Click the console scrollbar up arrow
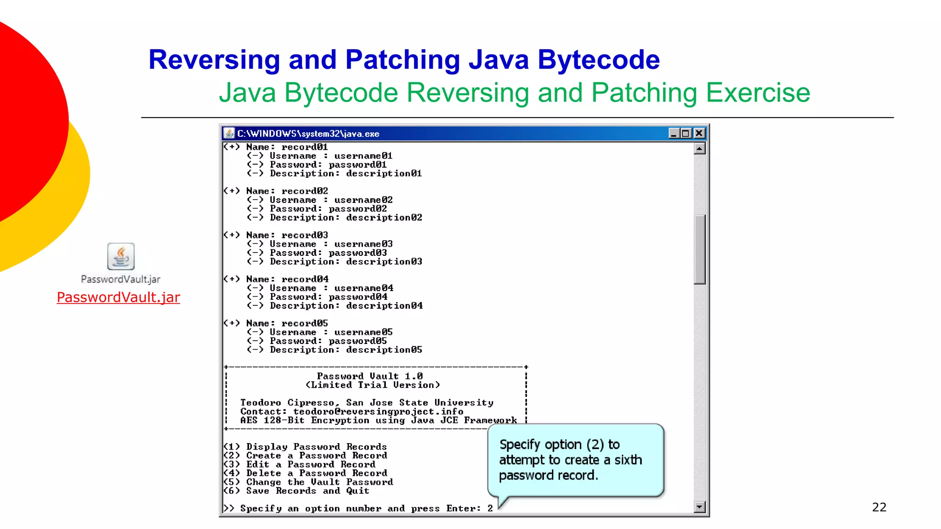The height and width of the screenshot is (529, 941). (699, 148)
